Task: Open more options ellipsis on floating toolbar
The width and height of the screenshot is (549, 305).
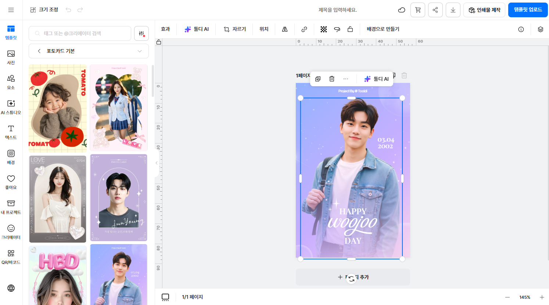Action: (x=346, y=79)
